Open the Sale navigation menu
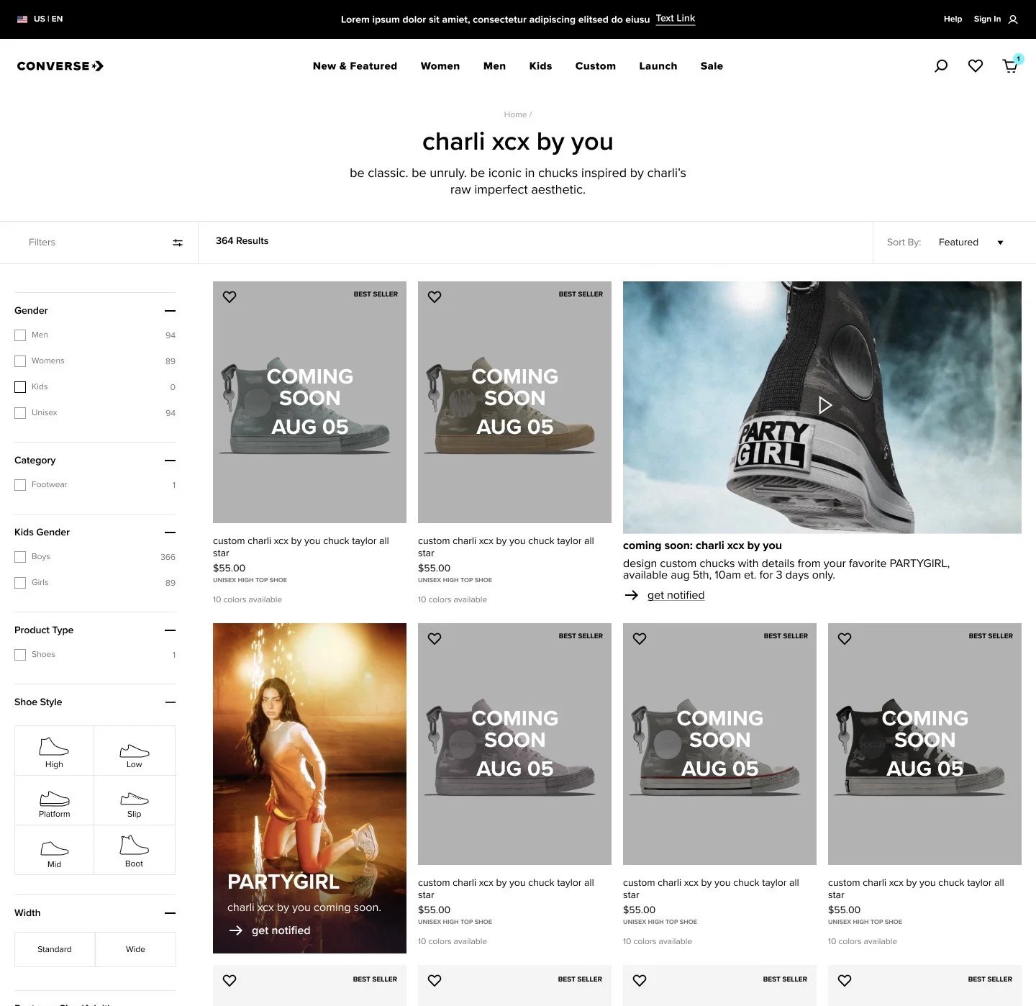1036x1006 pixels. tap(712, 65)
